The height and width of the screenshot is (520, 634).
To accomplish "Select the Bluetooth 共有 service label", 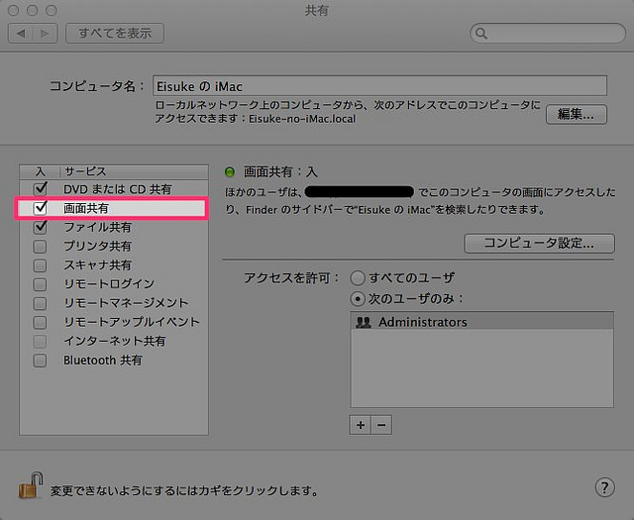I will 103,360.
